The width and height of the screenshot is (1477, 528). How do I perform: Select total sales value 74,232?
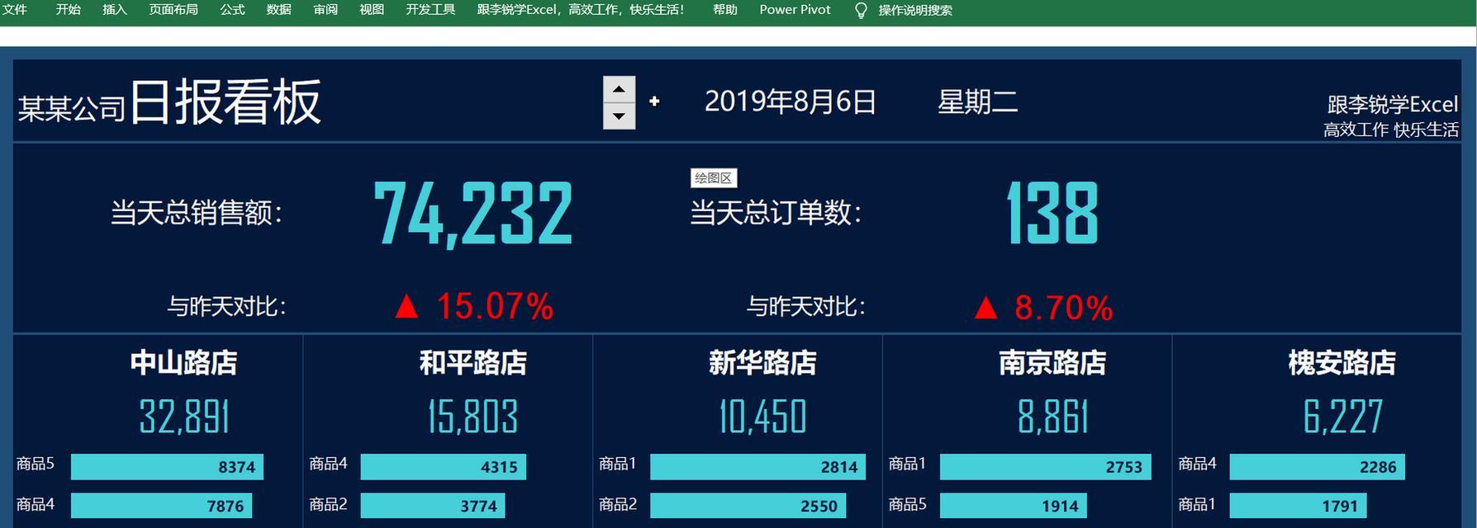click(473, 214)
